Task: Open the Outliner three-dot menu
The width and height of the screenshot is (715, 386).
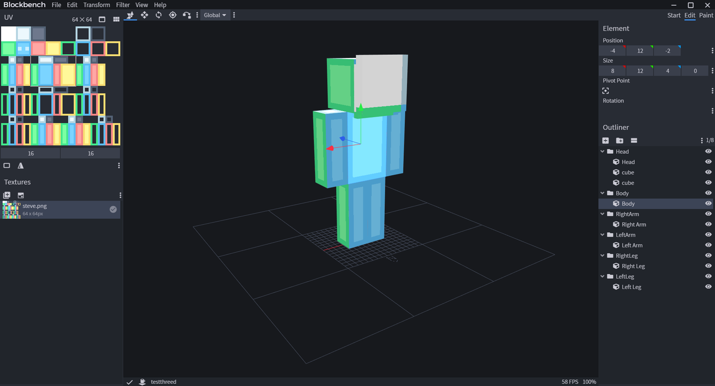Action: click(x=702, y=141)
